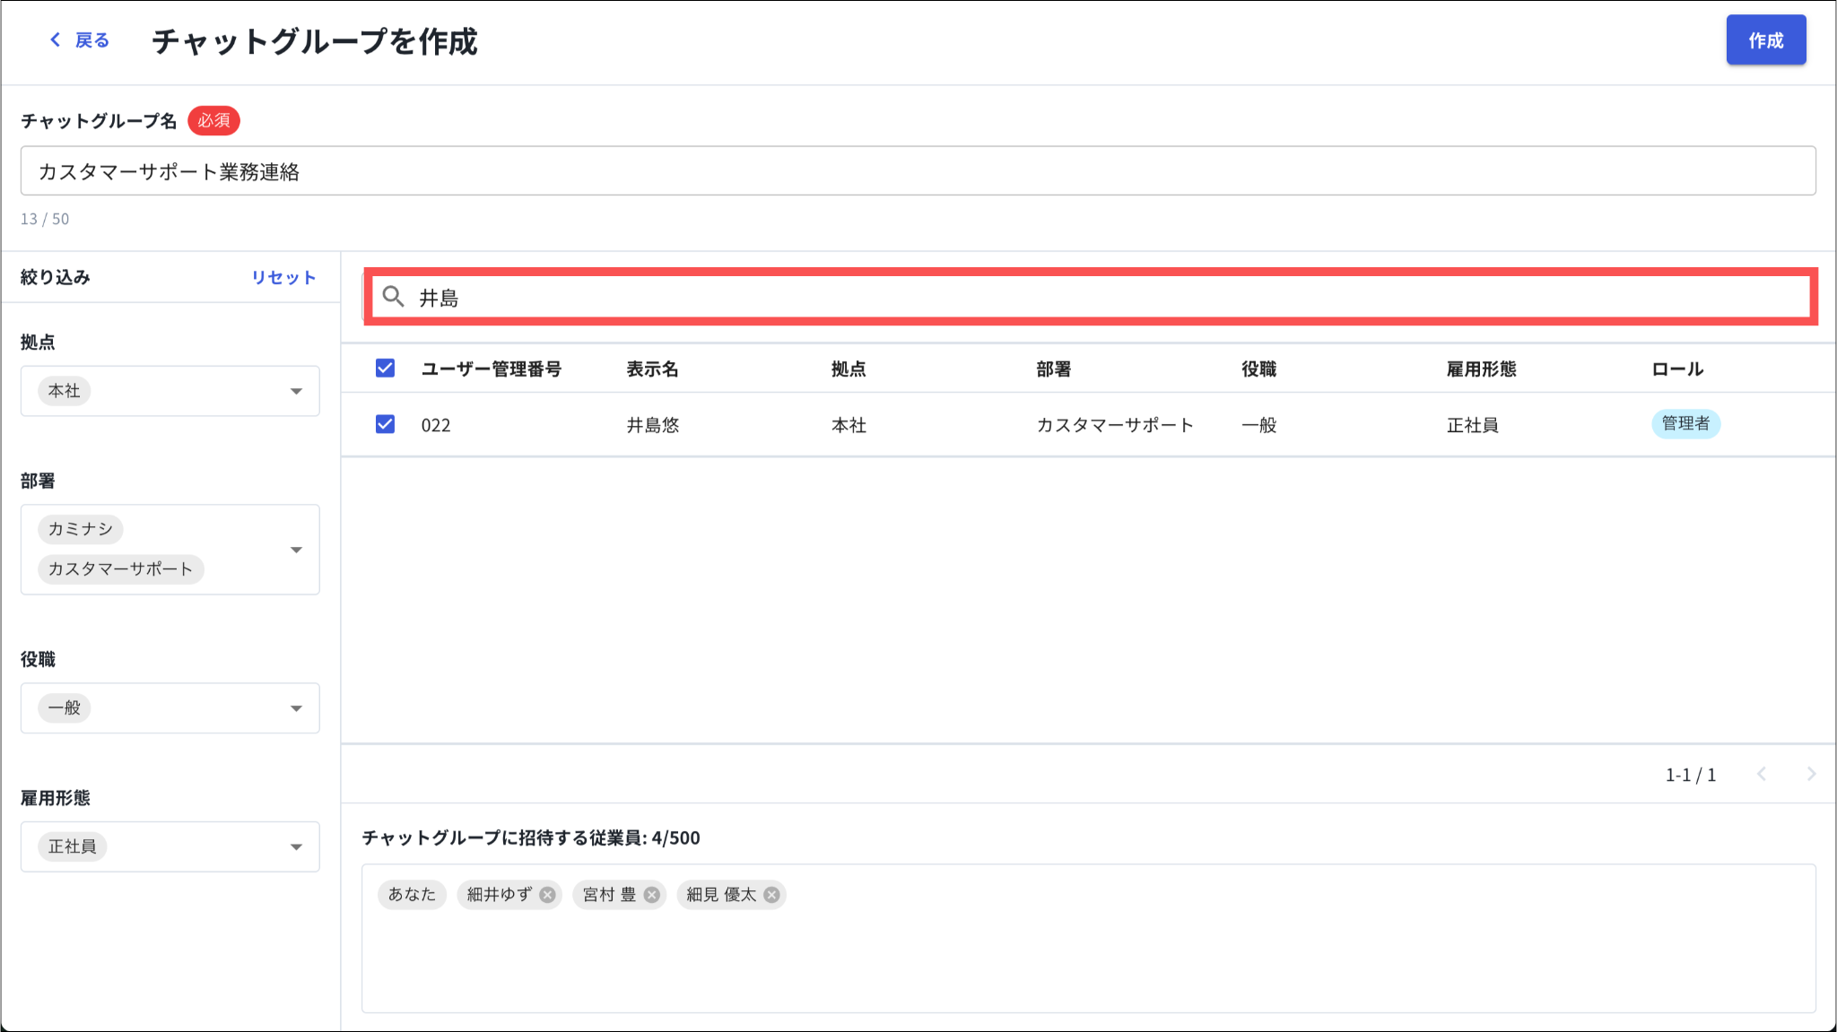The height and width of the screenshot is (1032, 1837).
Task: Uncheck the row for user 022
Action: pos(385,424)
